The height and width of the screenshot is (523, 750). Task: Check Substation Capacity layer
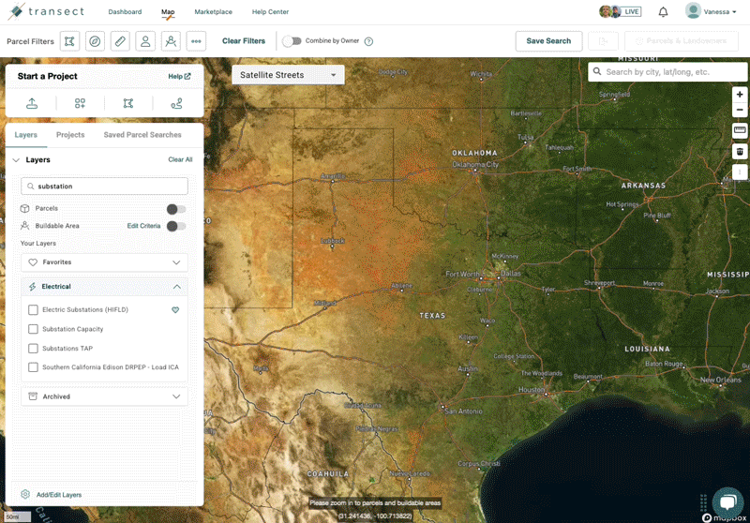click(33, 329)
